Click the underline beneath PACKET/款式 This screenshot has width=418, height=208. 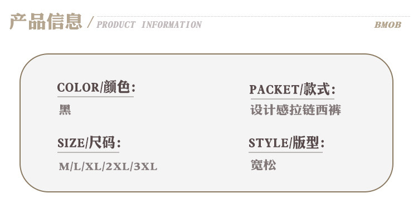(x=292, y=98)
